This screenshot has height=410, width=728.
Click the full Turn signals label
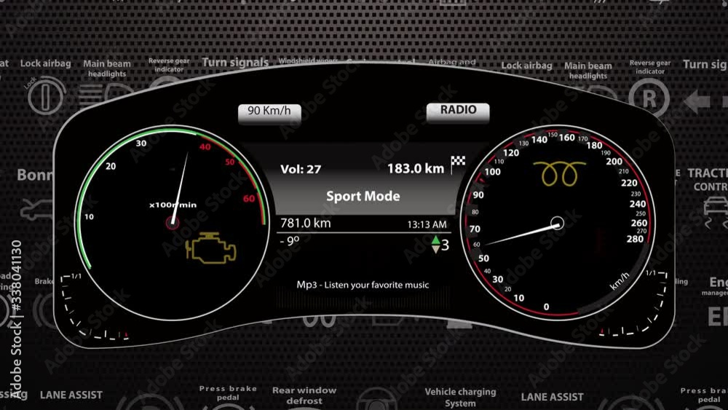(235, 62)
